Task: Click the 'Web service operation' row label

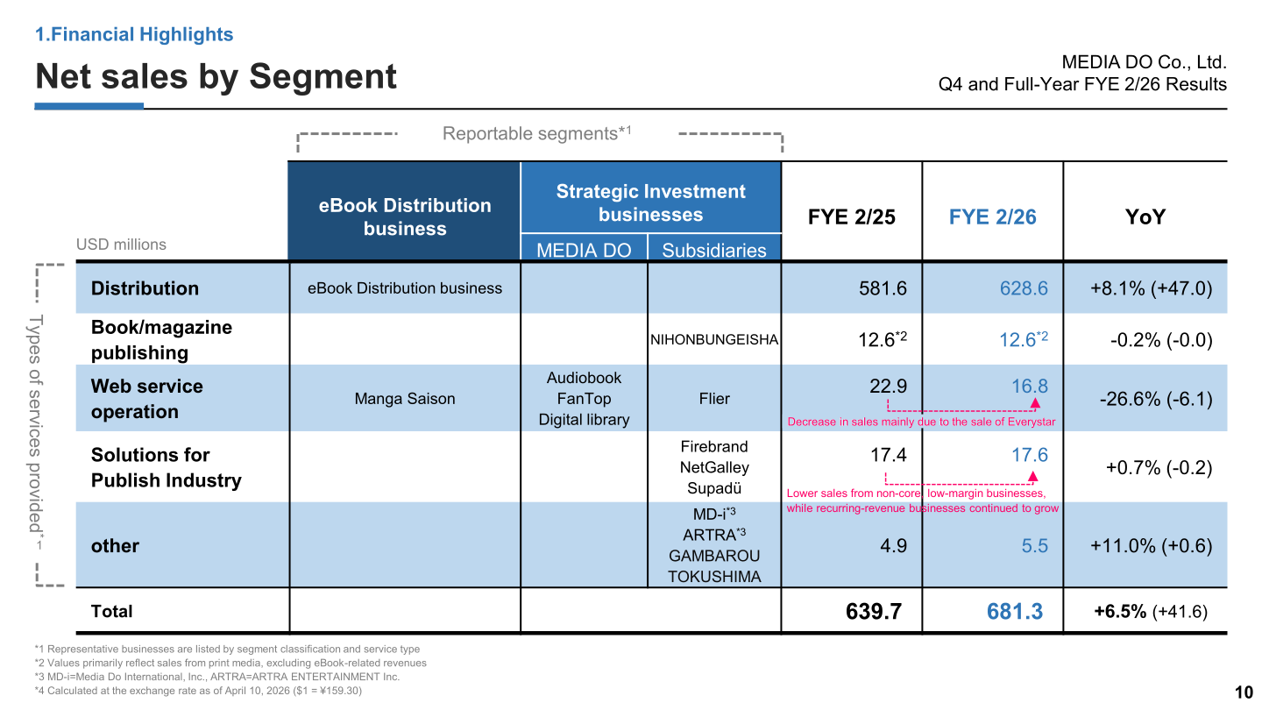Action: point(146,399)
